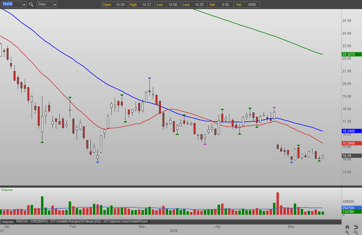Screen dimensions: 362x235
Task: Click the tallest red volume bar in late April
Action: click(x=278, y=204)
